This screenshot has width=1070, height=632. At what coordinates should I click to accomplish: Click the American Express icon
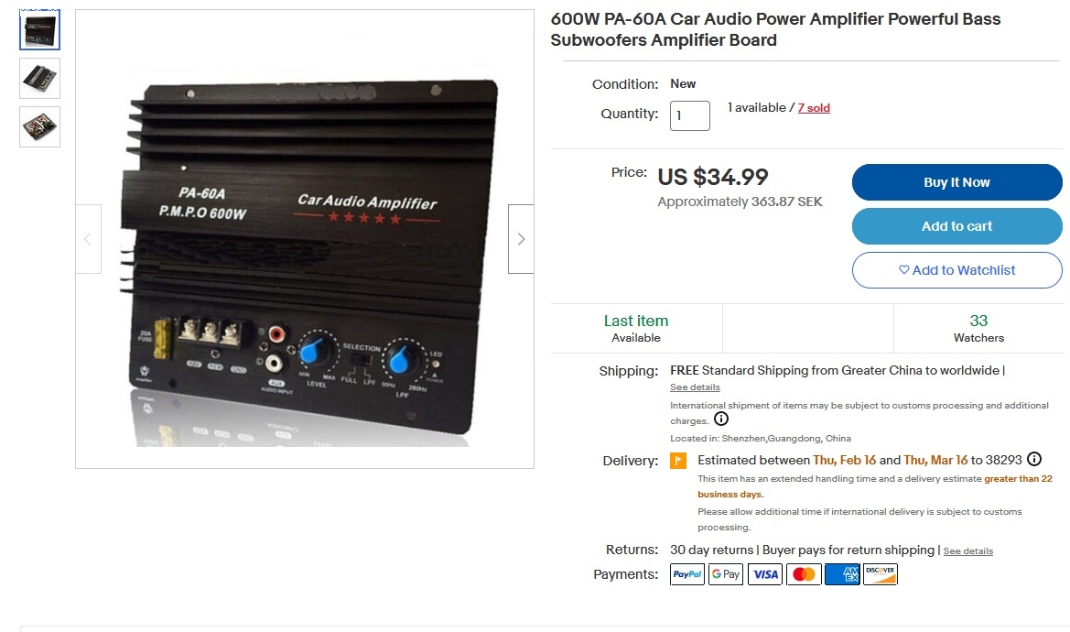pyautogui.click(x=842, y=574)
